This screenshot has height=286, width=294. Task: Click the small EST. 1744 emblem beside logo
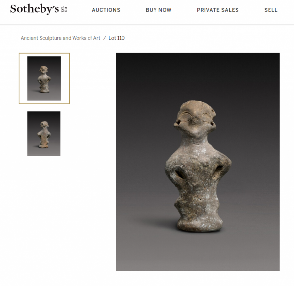[64, 9]
